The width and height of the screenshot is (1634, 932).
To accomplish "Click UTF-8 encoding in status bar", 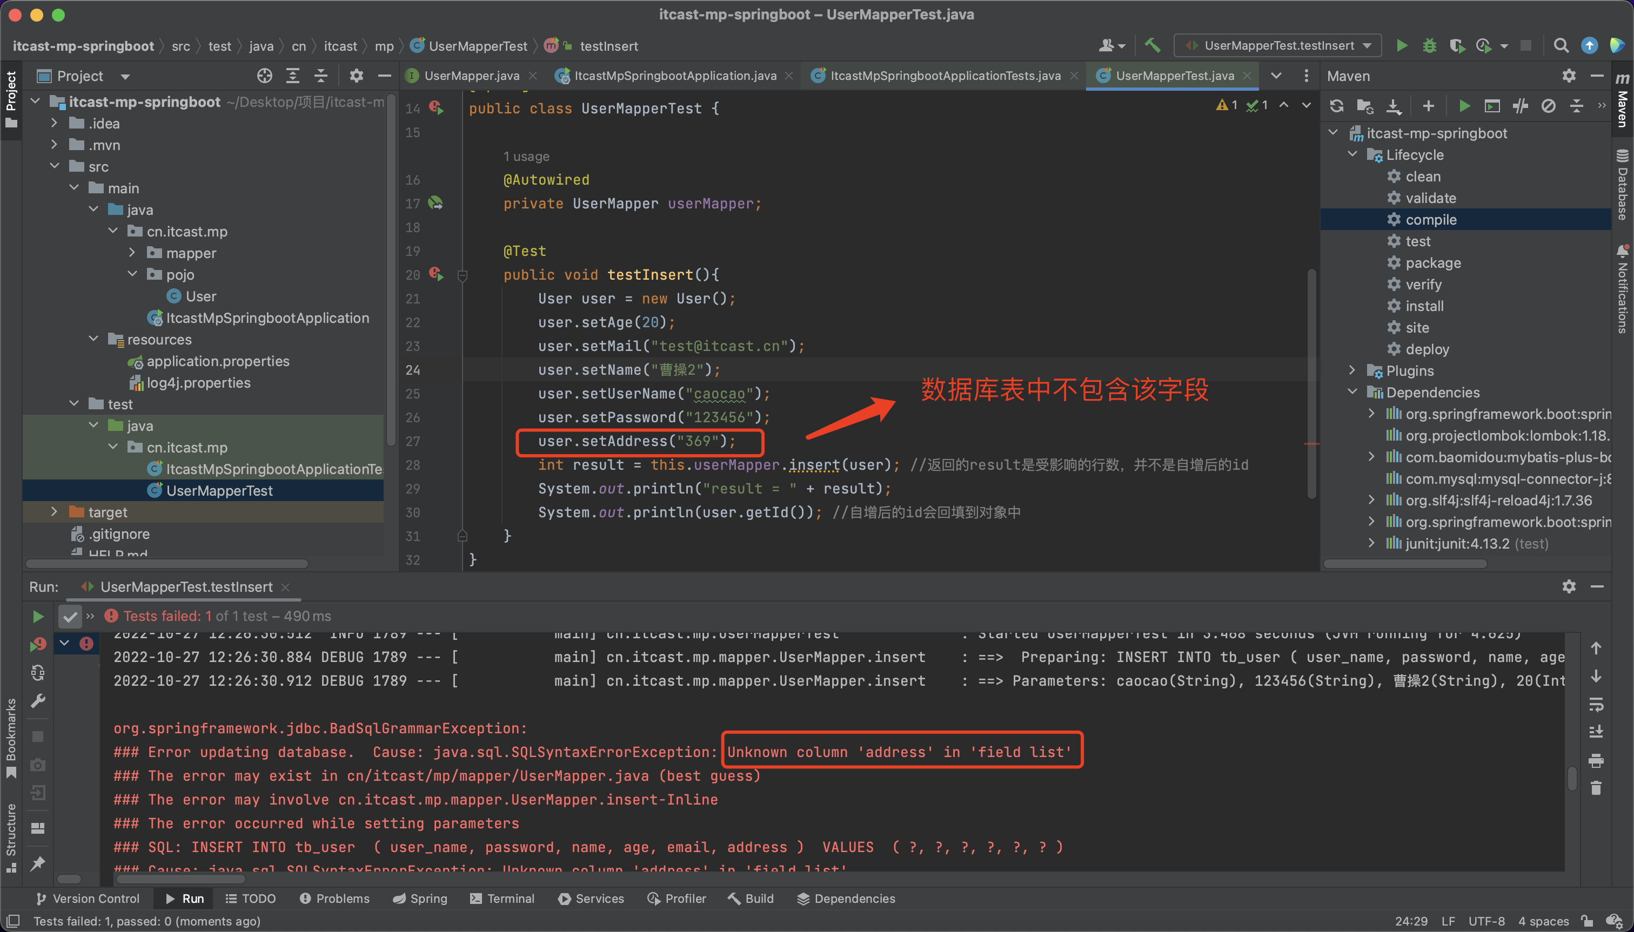I will [x=1486, y=921].
